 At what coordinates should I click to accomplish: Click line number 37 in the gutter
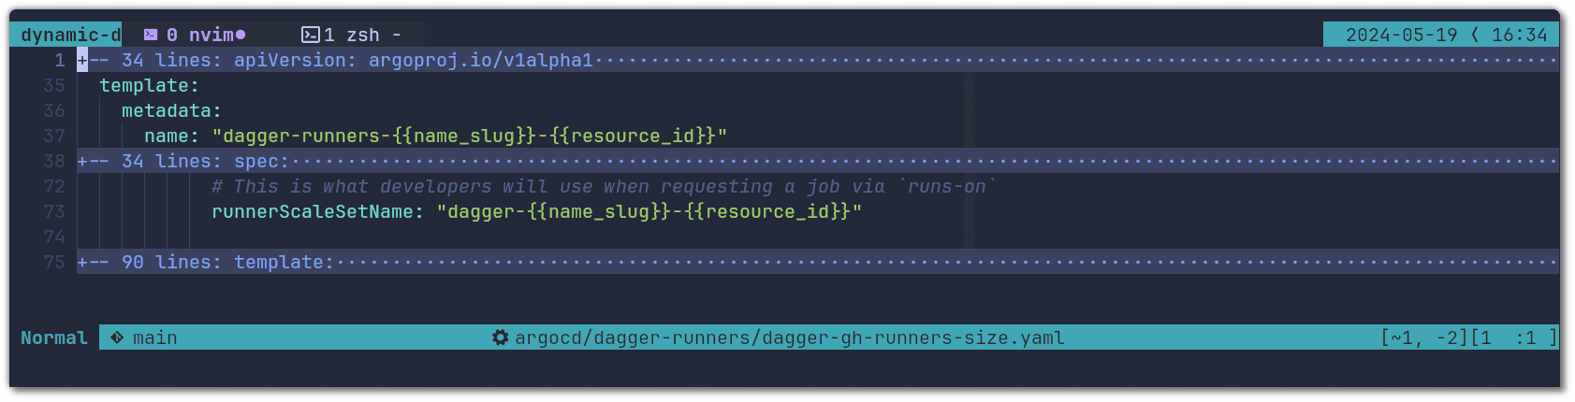(x=54, y=136)
